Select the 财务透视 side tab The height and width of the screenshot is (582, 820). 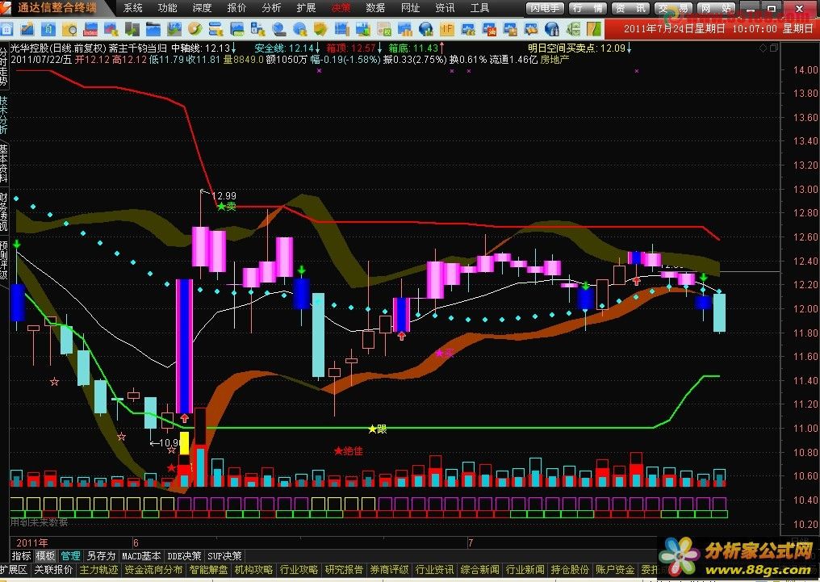pyautogui.click(x=4, y=211)
